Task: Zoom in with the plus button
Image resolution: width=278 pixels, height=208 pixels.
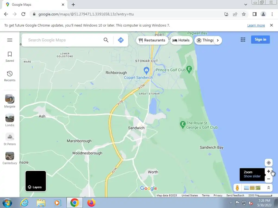Action: [268, 171]
